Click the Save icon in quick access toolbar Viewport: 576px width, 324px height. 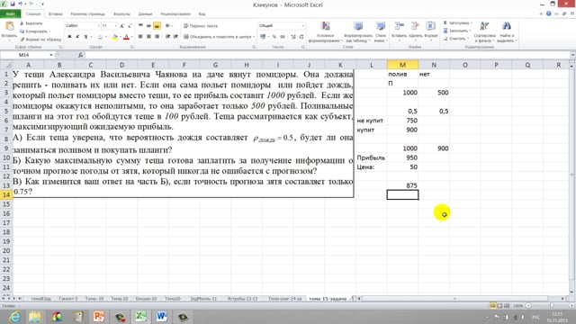[13, 4]
